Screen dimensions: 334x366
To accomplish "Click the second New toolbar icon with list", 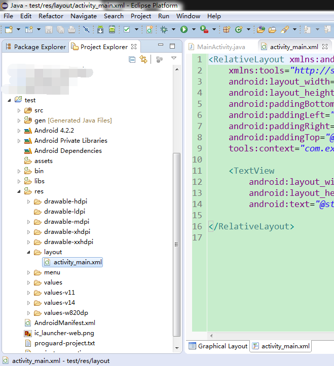I will coord(29,30).
